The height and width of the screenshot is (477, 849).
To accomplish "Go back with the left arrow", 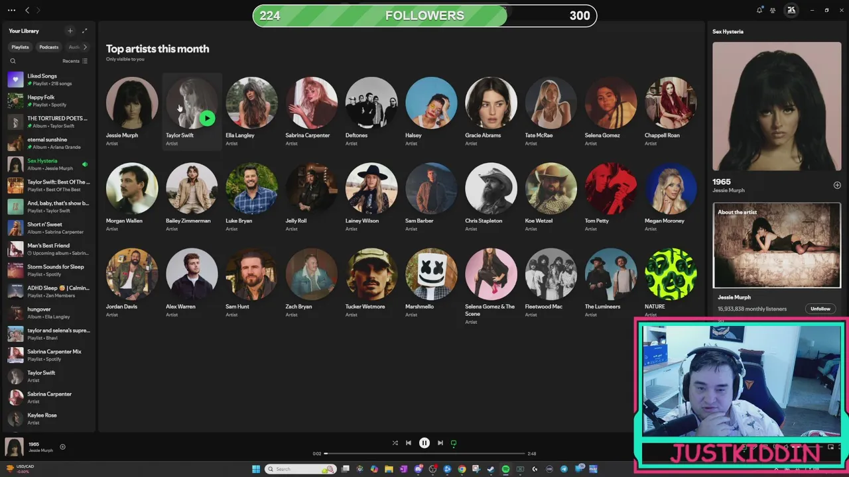I will click(27, 10).
